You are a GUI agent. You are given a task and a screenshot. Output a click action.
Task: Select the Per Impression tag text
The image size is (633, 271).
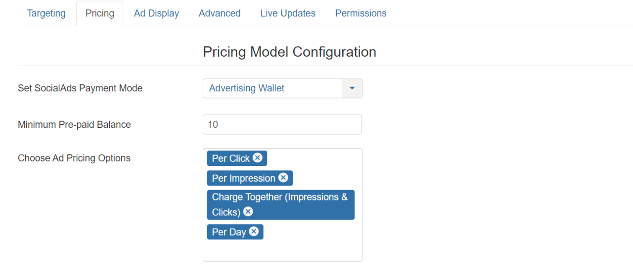(x=243, y=178)
